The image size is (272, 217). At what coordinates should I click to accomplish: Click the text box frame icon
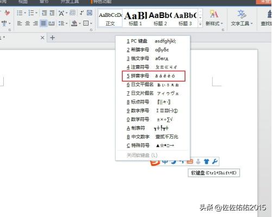coord(90,13)
